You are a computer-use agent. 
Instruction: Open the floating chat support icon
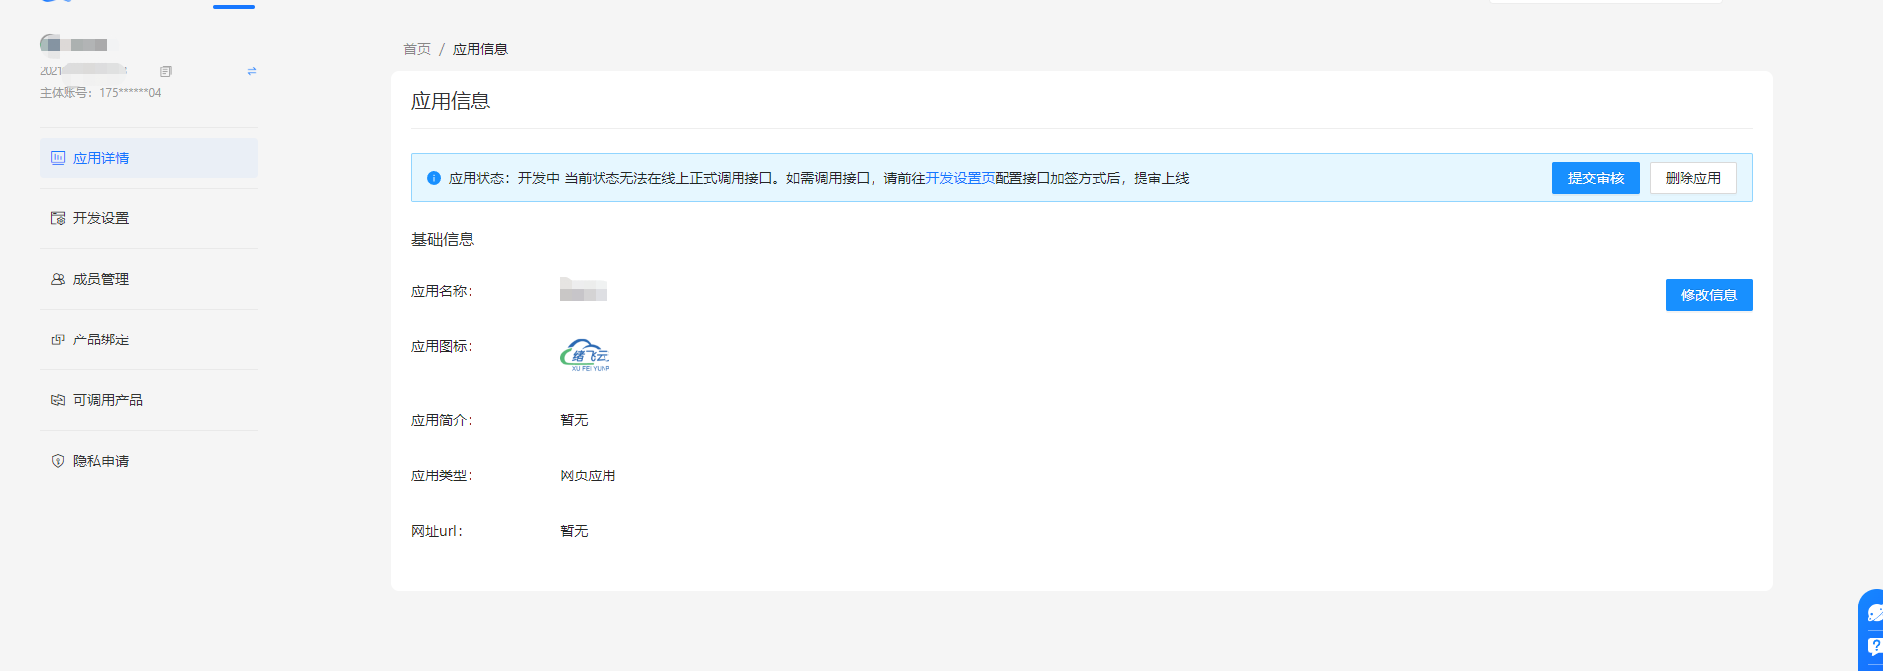1873,613
